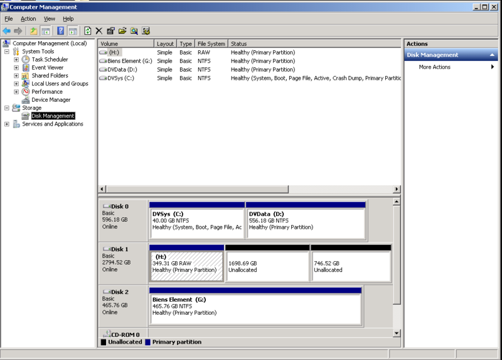The image size is (502, 360).
Task: Click the Event Viewer icon in tree
Action: tap(26, 68)
